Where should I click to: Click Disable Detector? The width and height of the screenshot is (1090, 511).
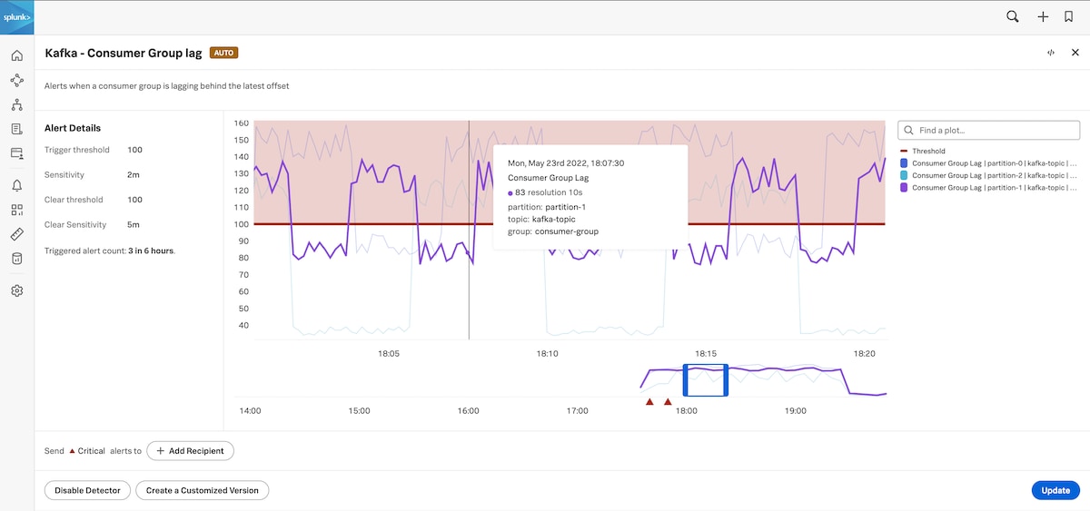[x=87, y=490]
